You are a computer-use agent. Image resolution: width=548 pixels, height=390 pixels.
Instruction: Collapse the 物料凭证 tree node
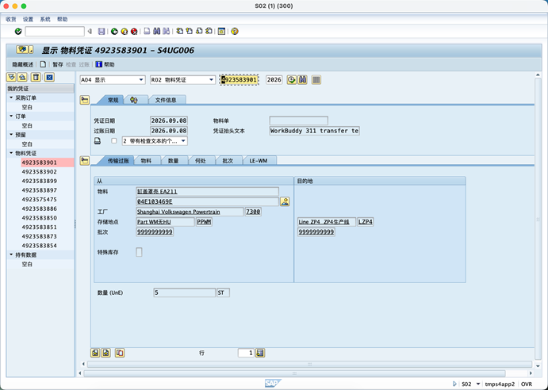(x=11, y=153)
